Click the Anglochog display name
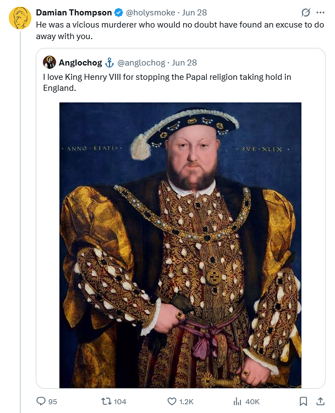Viewport: 335px width, 413px height. click(80, 63)
